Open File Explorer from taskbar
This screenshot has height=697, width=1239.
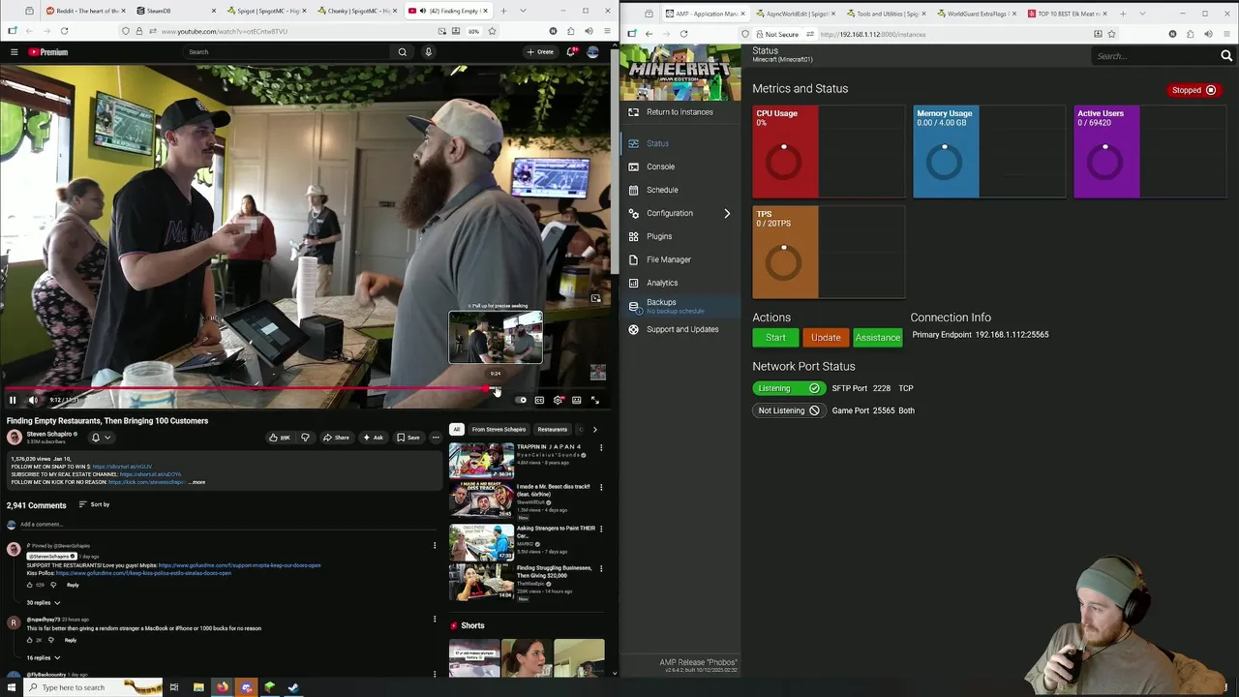(x=198, y=687)
